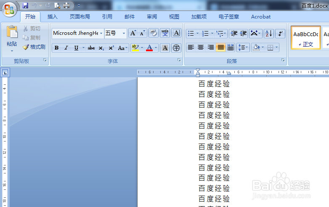Switch to the 页面布局 tab
This screenshot has height=207, width=329.
coord(80,17)
